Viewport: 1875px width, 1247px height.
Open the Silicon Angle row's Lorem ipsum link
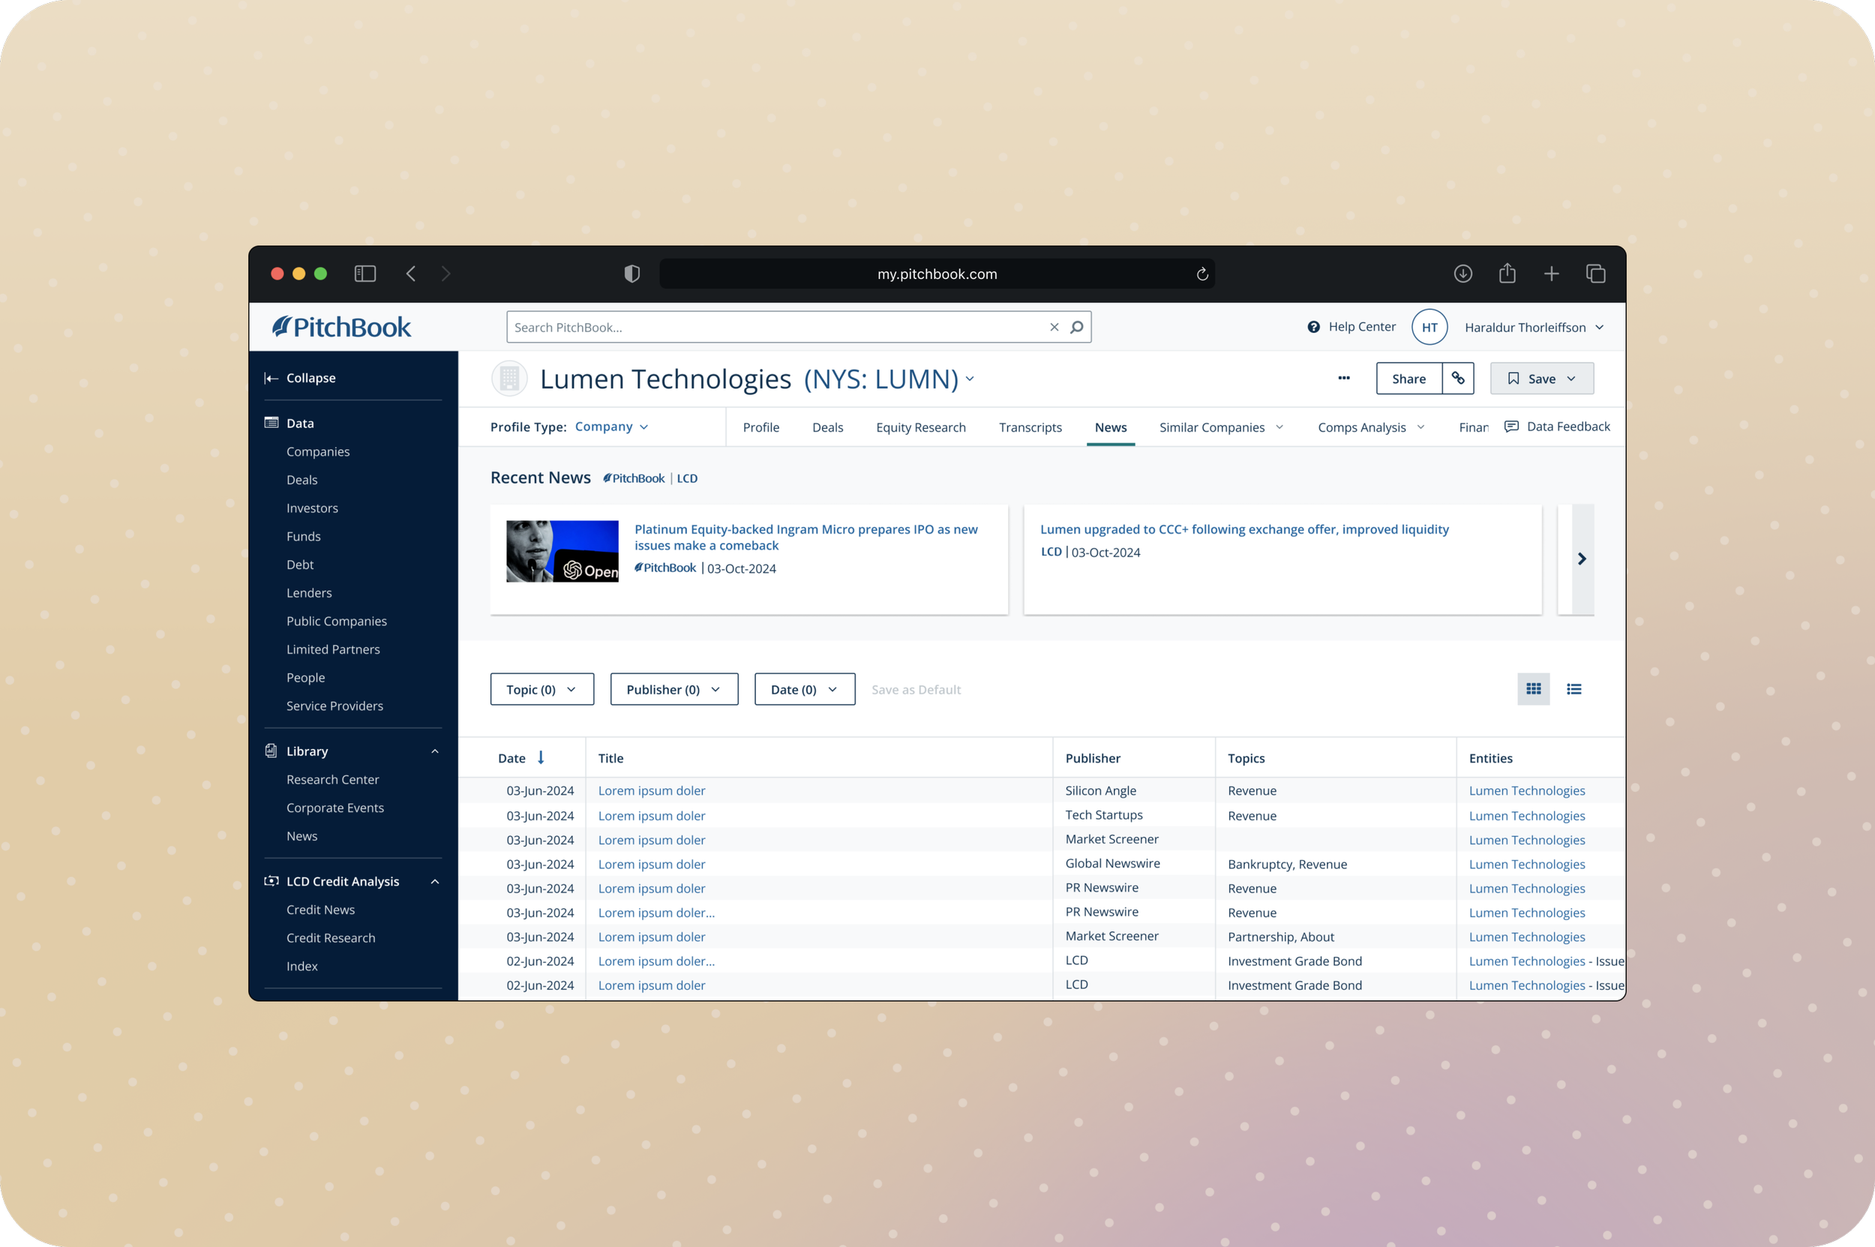(x=651, y=790)
